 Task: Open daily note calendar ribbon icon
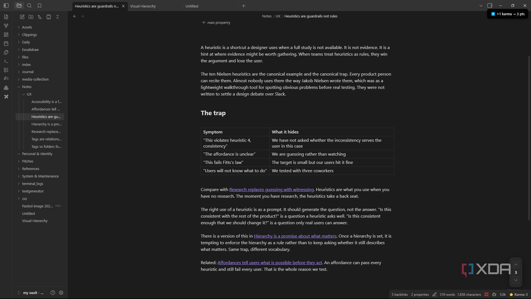click(6, 43)
